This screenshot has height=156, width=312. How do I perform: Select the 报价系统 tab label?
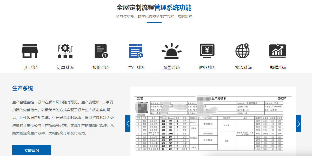point(101,68)
